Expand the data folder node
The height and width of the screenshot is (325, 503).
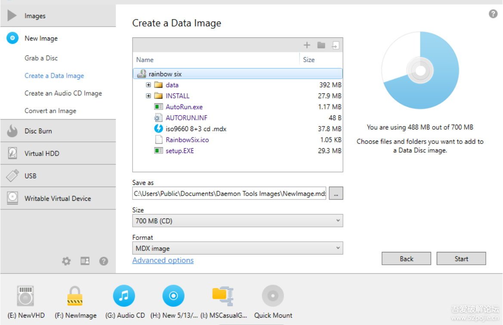coord(148,85)
